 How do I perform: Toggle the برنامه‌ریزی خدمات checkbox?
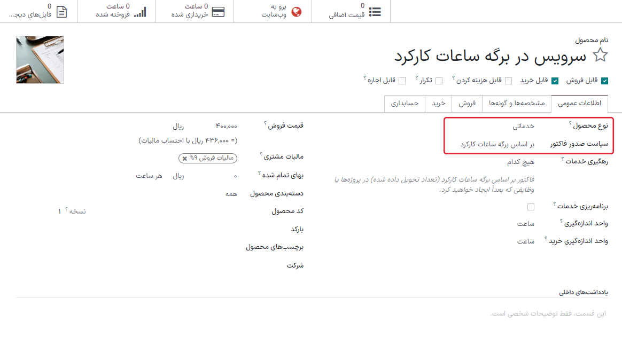[x=531, y=207]
